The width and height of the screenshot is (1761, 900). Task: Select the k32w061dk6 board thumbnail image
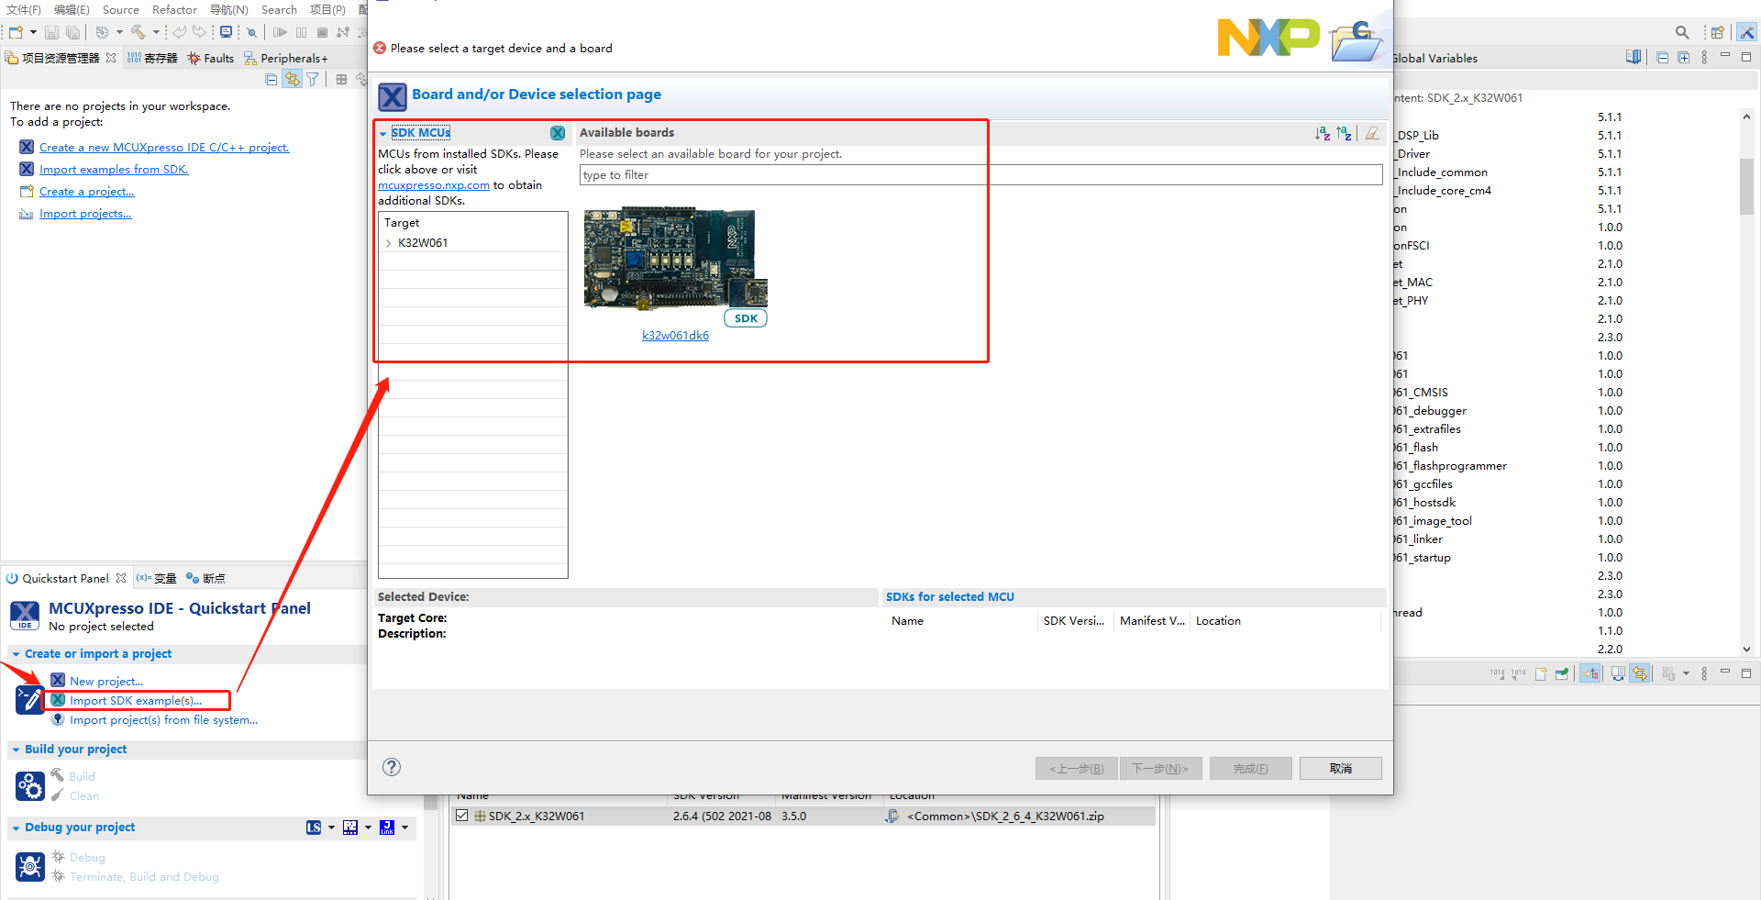[x=675, y=258]
